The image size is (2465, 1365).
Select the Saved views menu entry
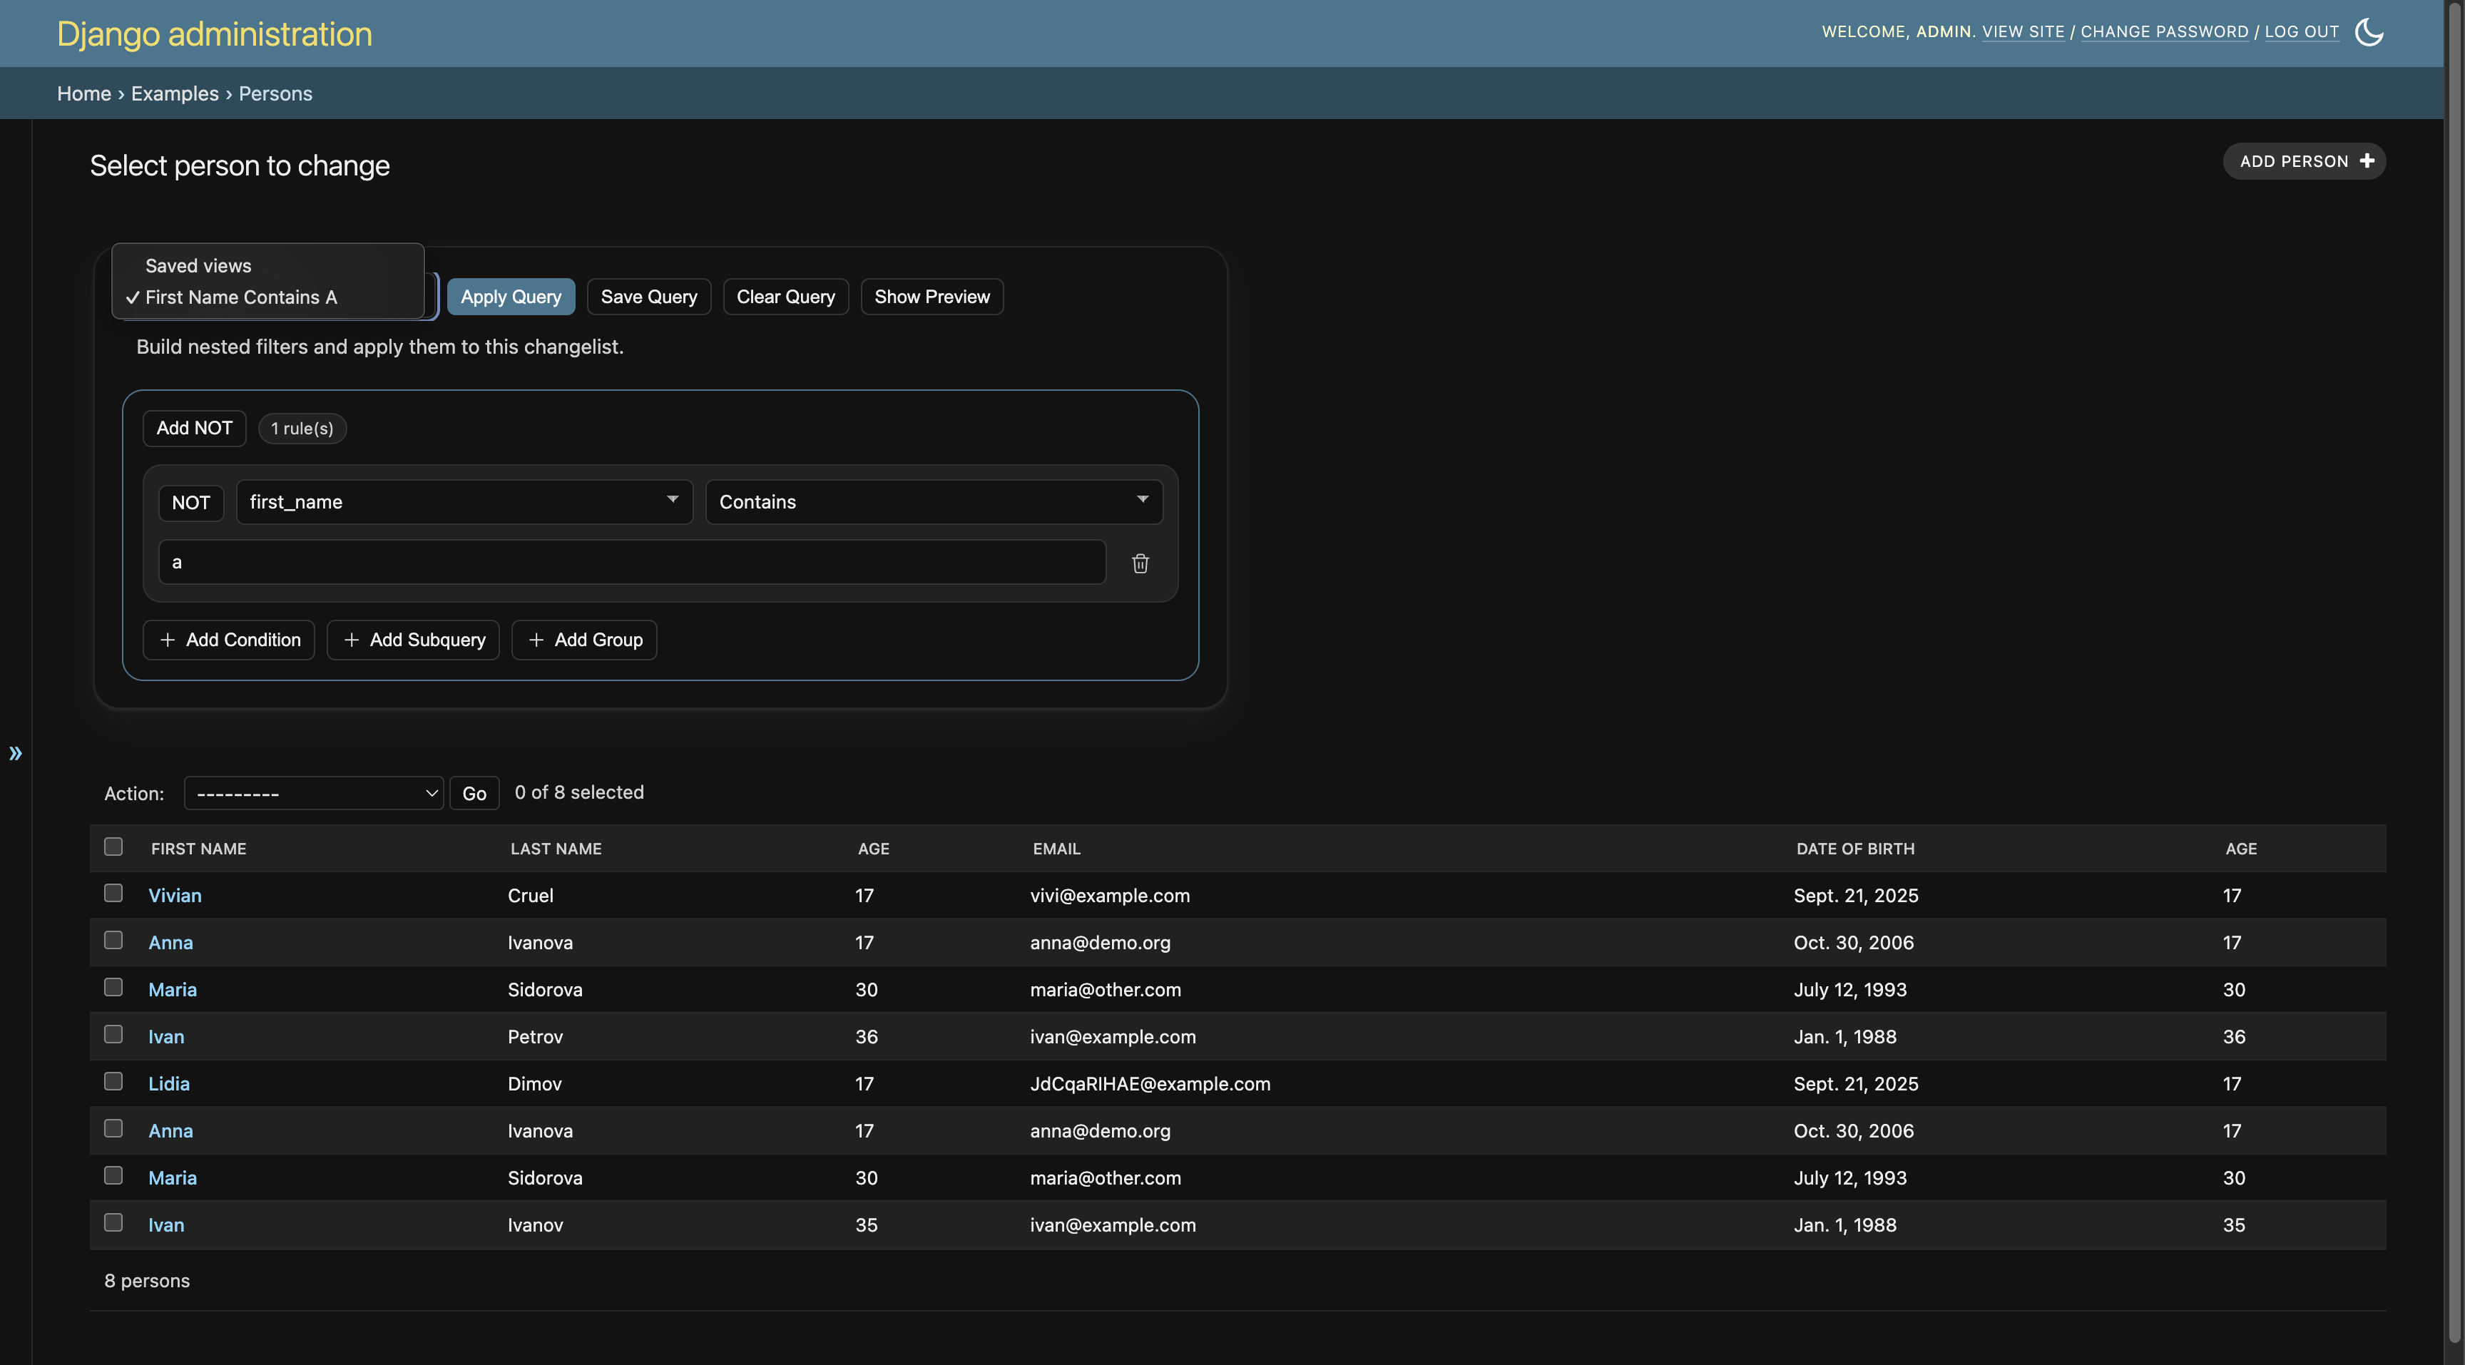[x=198, y=266]
